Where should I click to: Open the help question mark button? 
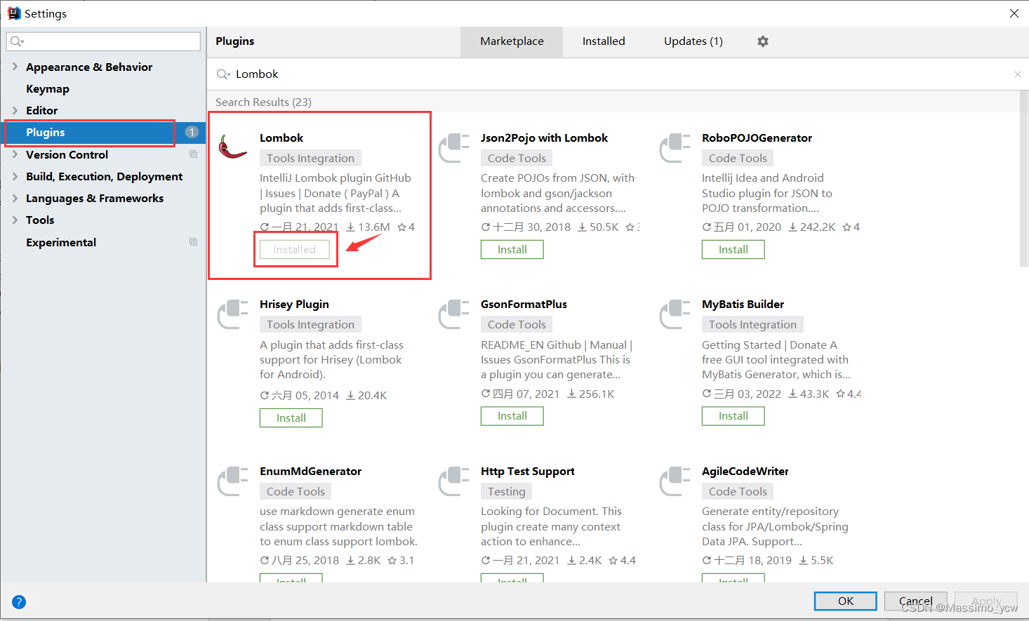point(19,602)
